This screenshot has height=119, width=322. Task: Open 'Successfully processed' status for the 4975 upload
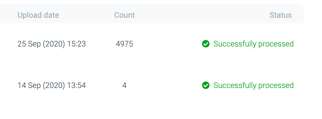pos(253,44)
